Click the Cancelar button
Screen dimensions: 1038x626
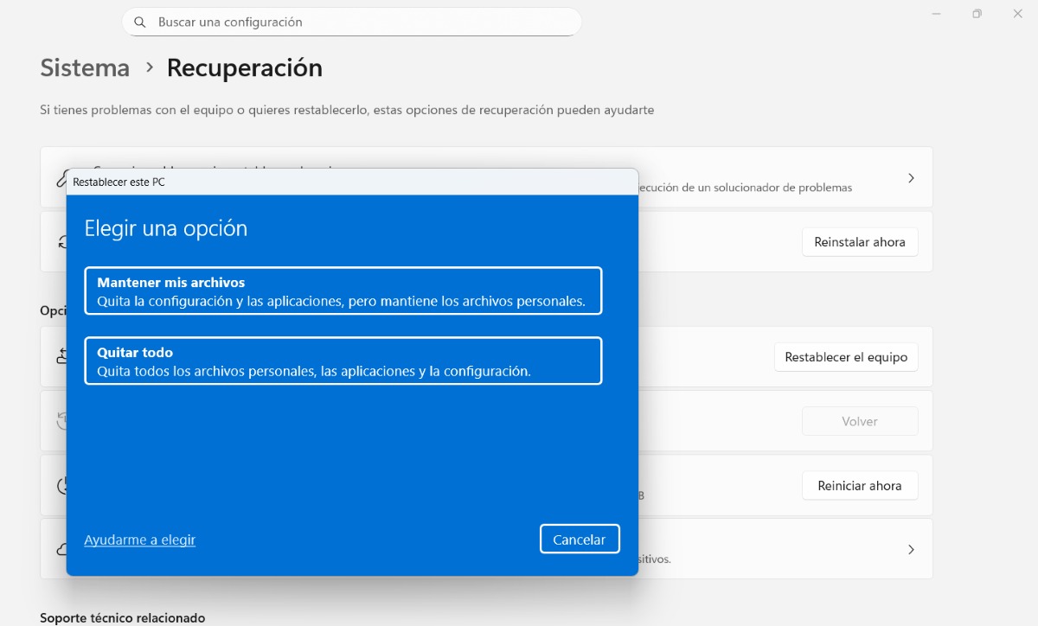(x=580, y=538)
